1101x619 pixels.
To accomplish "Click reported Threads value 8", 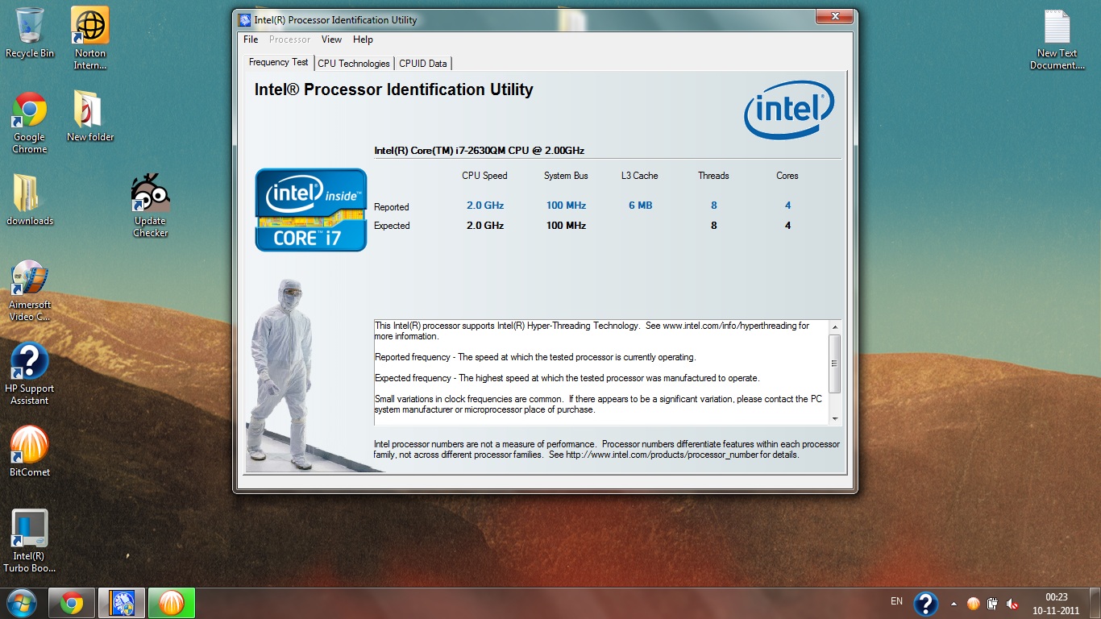I will (714, 206).
